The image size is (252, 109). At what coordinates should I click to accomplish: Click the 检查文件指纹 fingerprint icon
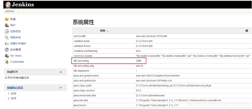click(x=7, y=44)
